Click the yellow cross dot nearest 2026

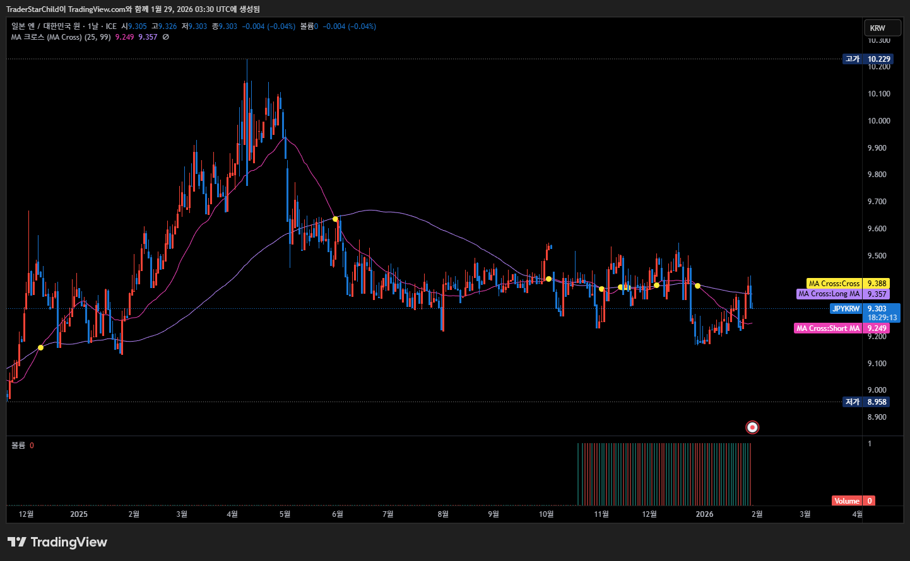coord(697,286)
